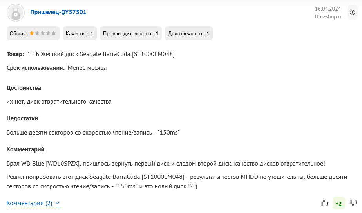
Task: Click the Качество: 1 badge
Action: [80, 33]
